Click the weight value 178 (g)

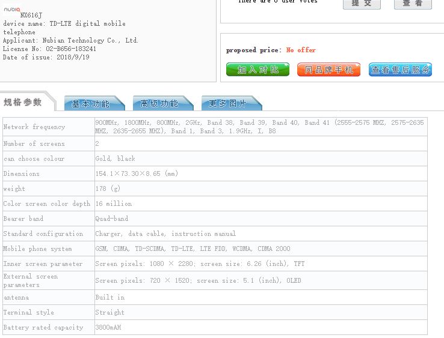(x=108, y=189)
